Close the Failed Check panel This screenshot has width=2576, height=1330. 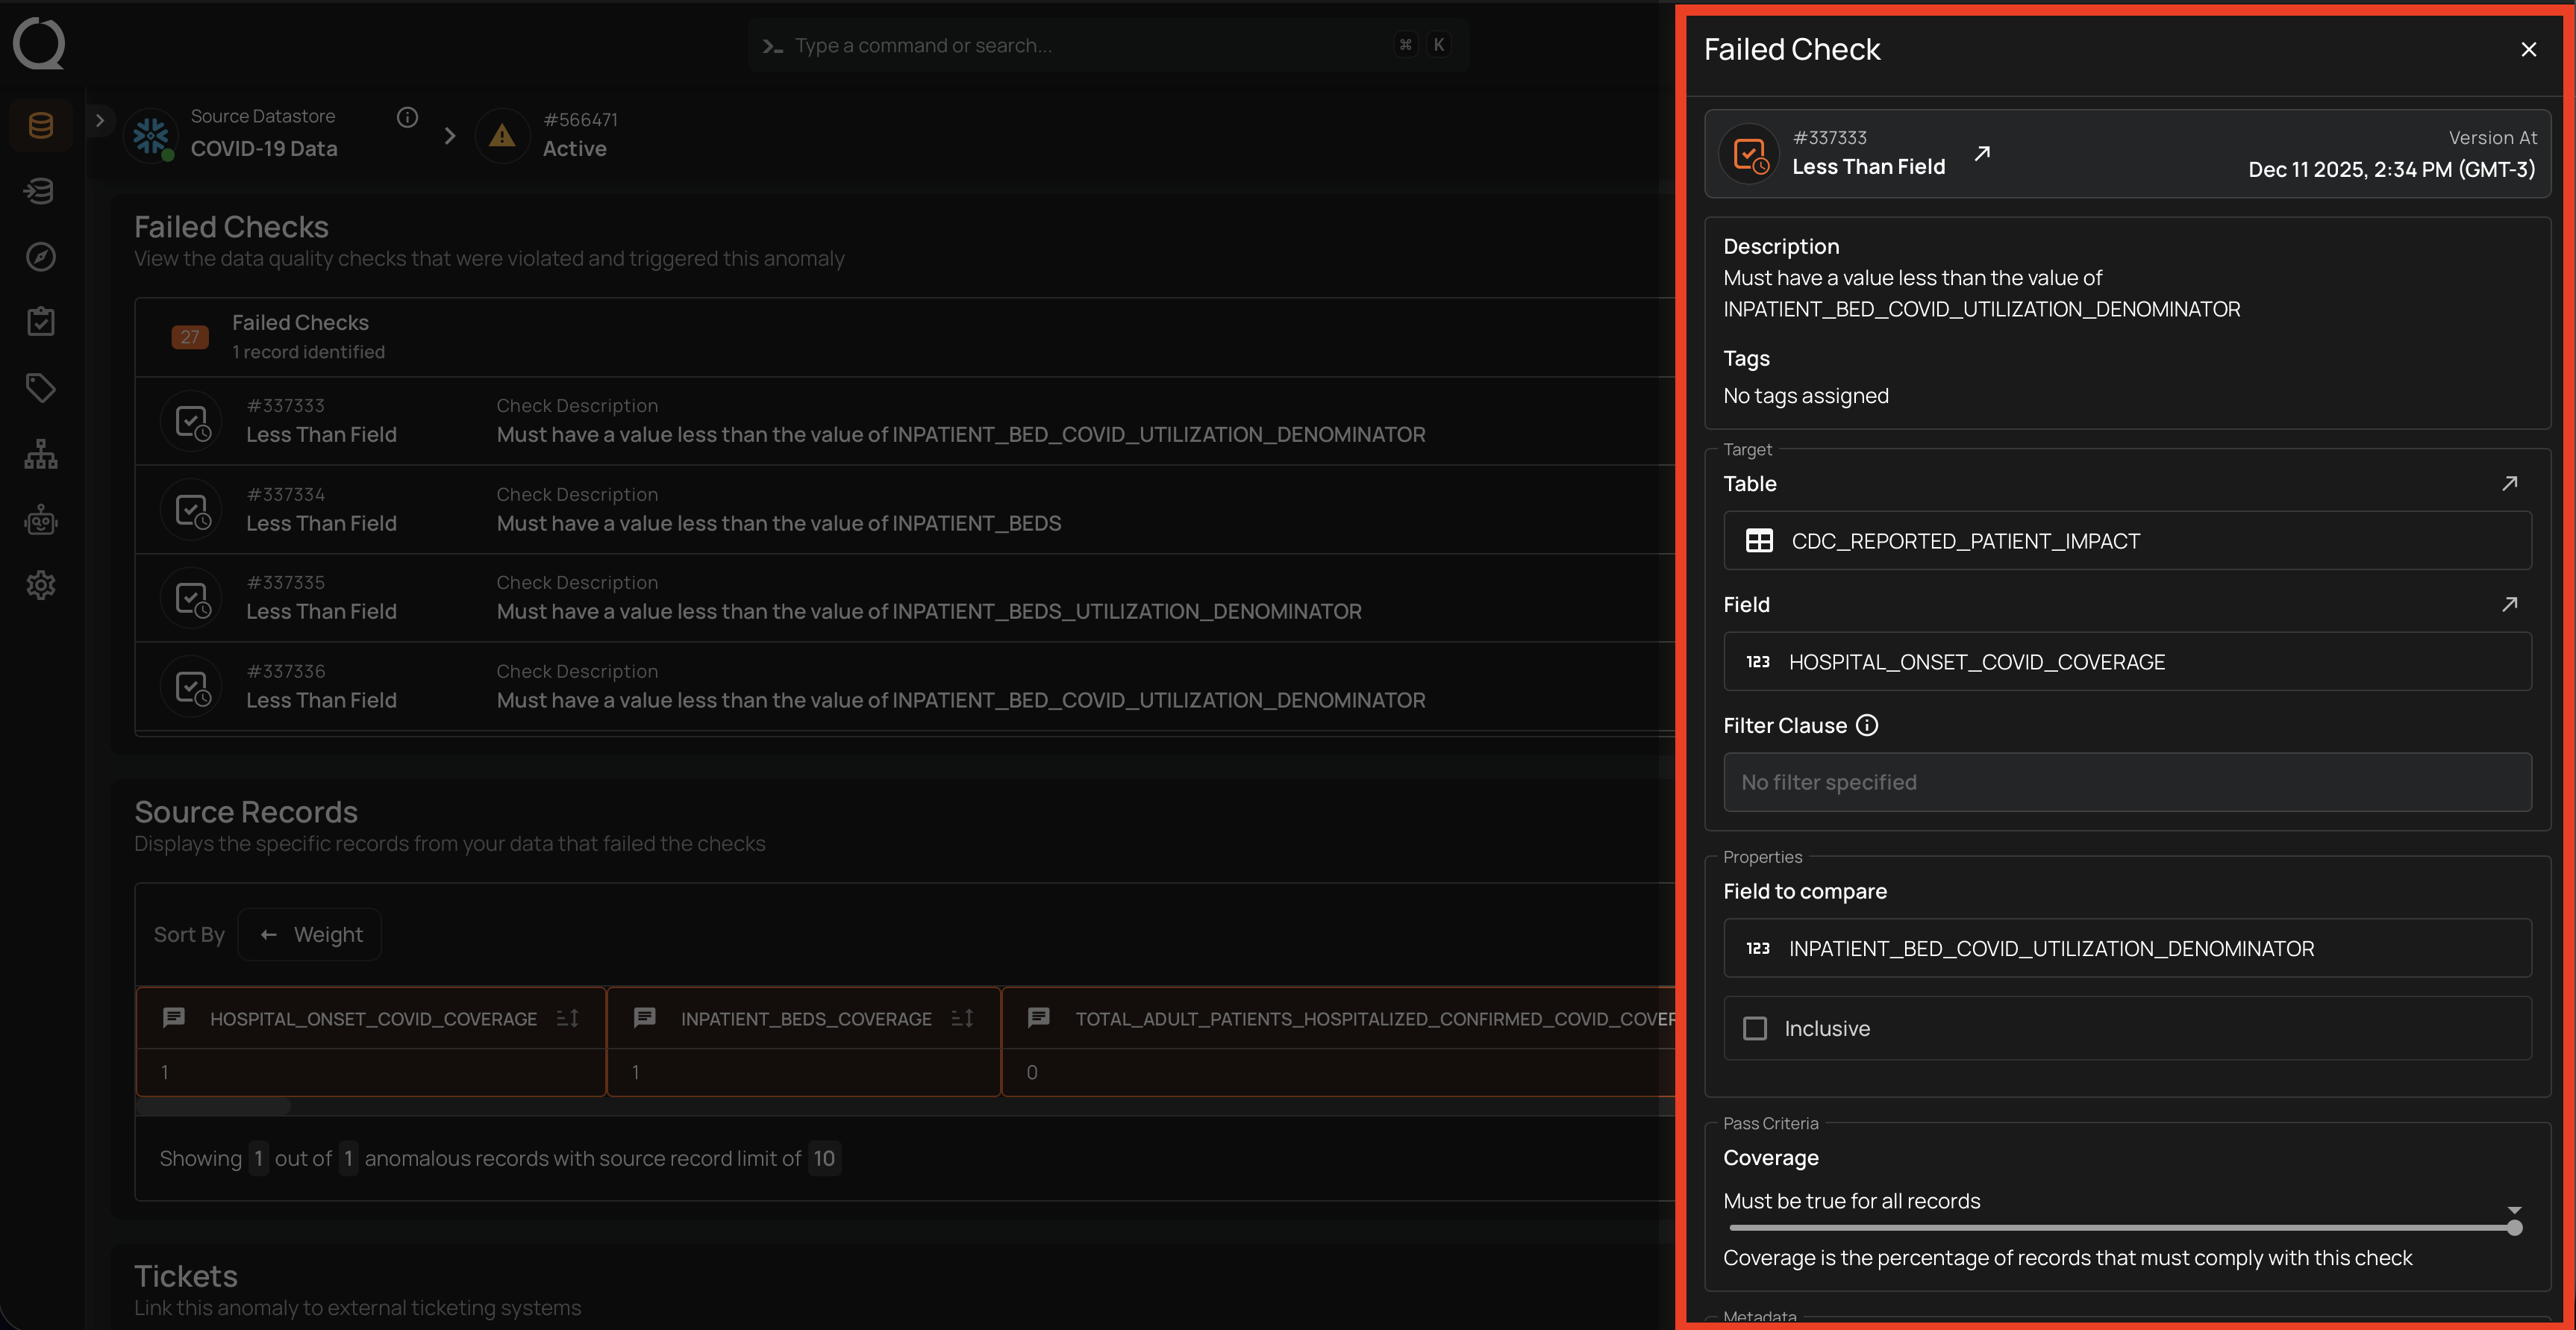[2529, 49]
